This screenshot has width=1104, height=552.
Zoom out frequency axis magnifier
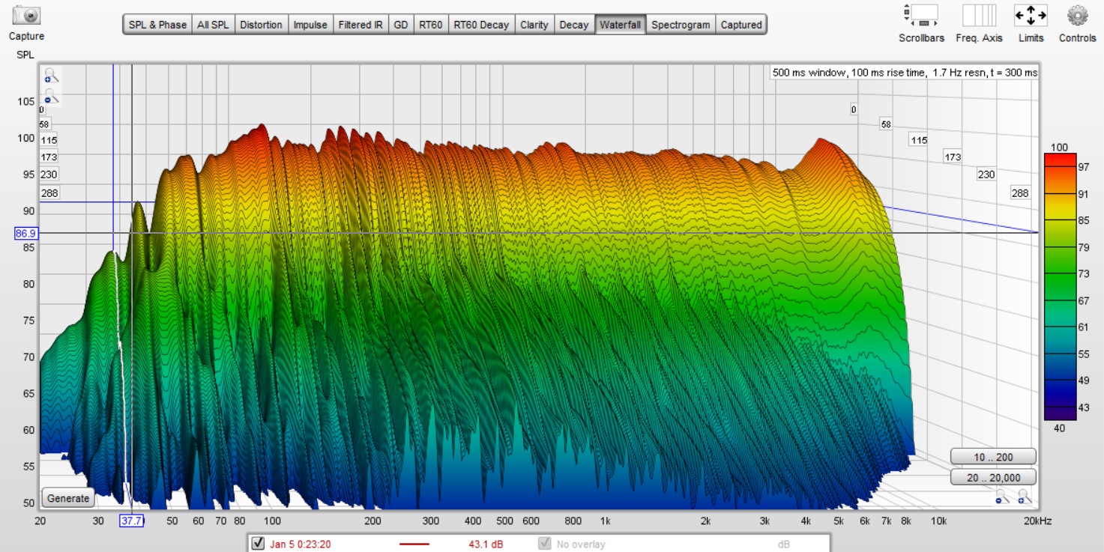1001,496
